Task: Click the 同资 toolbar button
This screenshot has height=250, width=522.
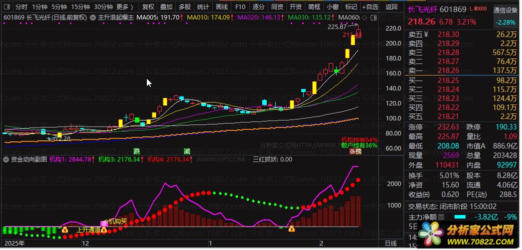Action: point(277,6)
